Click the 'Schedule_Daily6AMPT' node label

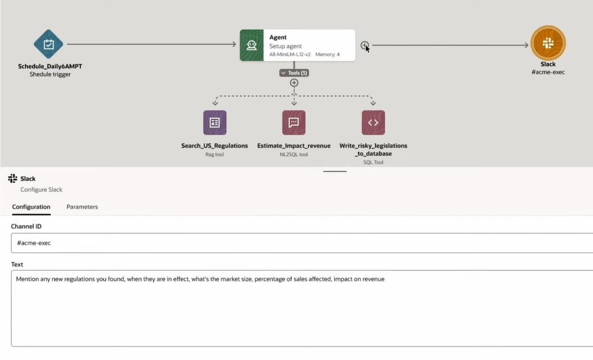(x=50, y=66)
